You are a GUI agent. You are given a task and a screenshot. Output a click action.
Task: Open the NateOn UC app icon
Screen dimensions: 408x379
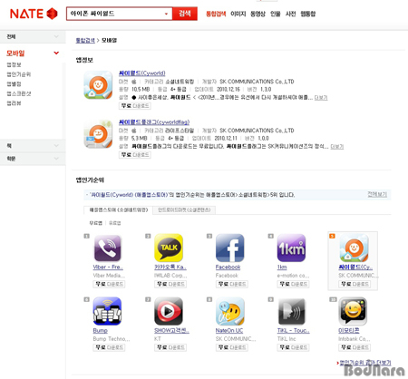230,311
